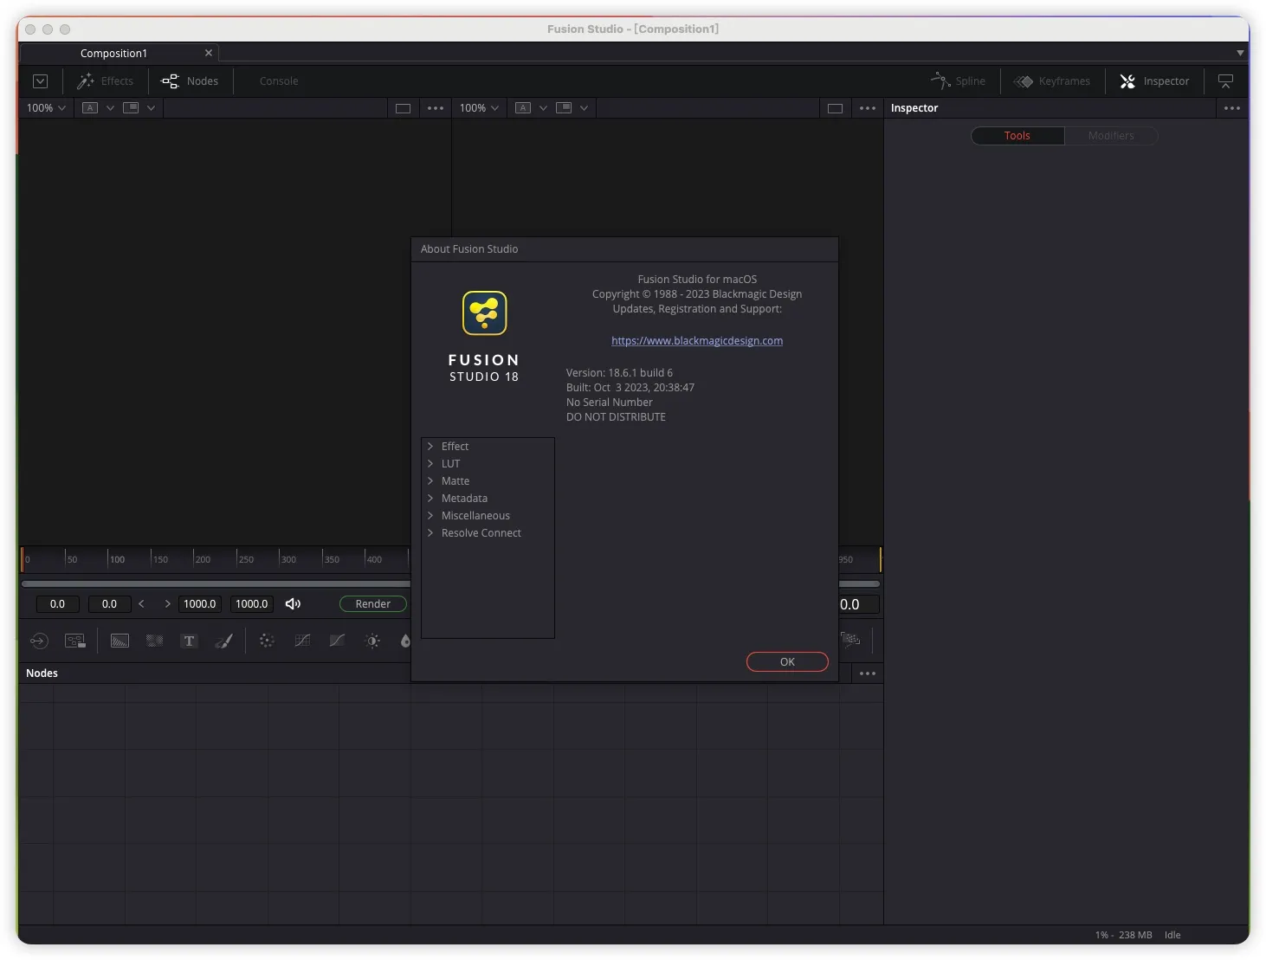Open the top-left toolbar dropdown box
Screen dimensions: 1266x960
point(40,81)
